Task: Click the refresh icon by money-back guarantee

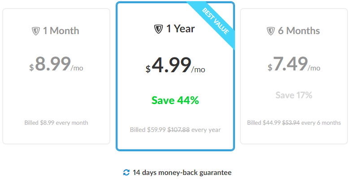Action: (x=126, y=172)
